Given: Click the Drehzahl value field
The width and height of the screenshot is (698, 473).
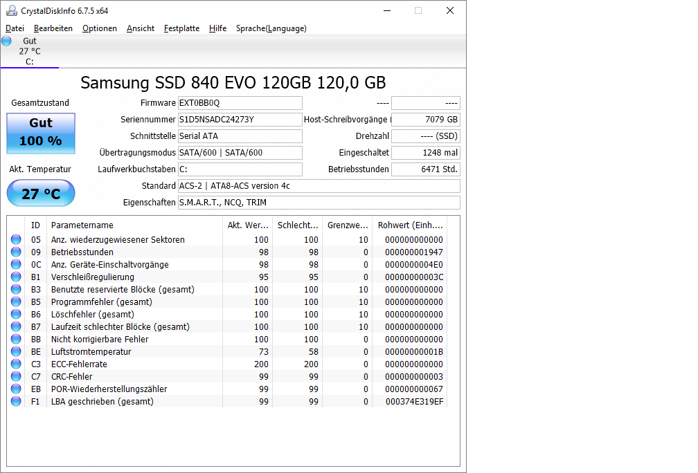Looking at the screenshot, I should click(x=426, y=136).
